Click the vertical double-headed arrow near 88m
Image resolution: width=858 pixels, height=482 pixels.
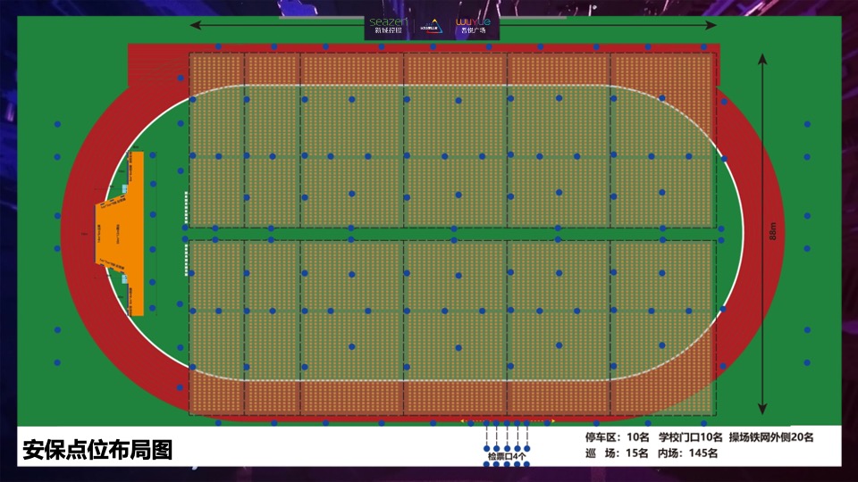click(762, 234)
